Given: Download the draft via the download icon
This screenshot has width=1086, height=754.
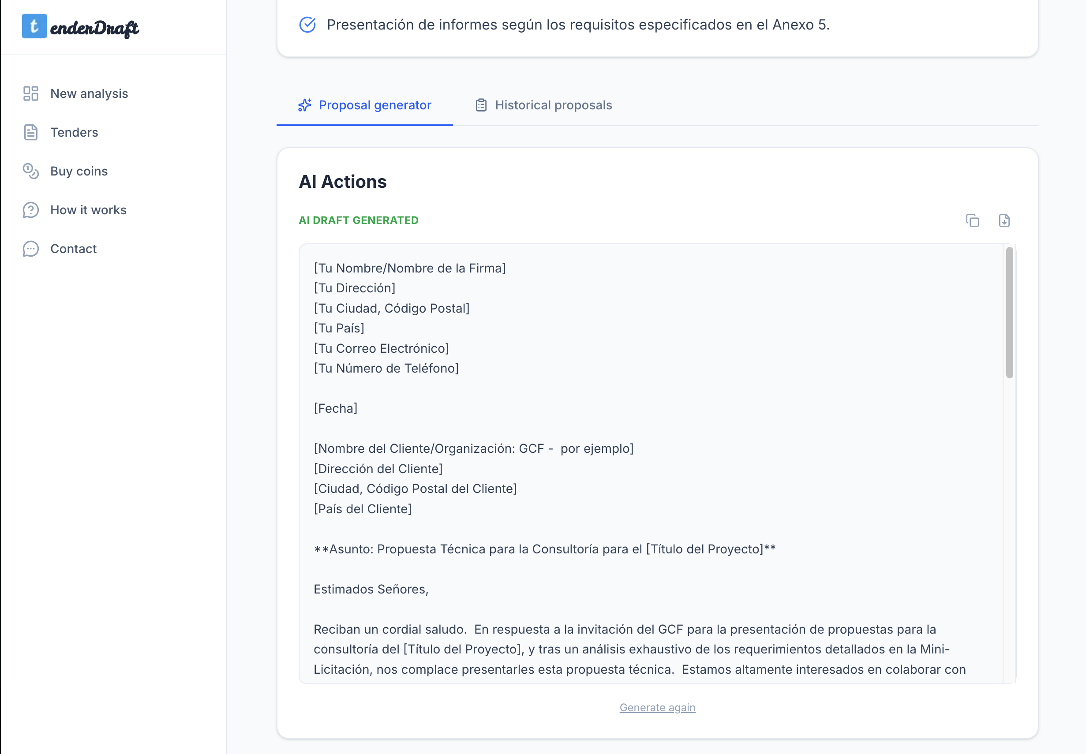Looking at the screenshot, I should click(1004, 220).
